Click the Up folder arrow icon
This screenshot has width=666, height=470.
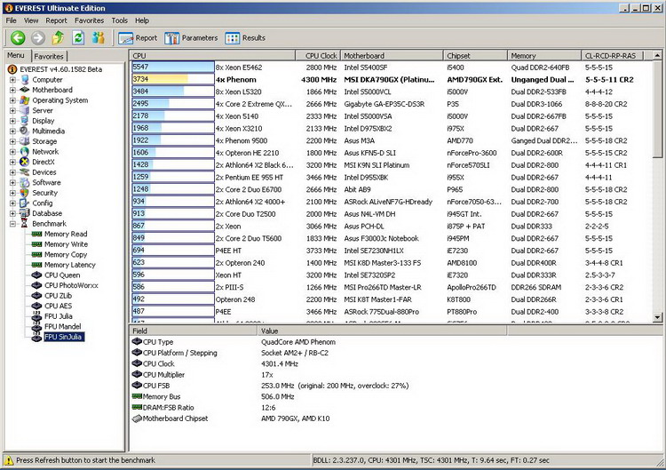58,37
